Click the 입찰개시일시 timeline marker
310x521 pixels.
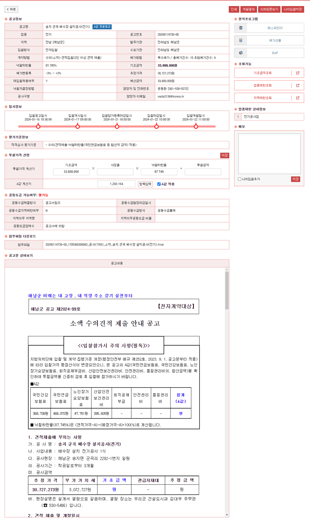[x=77, y=126]
